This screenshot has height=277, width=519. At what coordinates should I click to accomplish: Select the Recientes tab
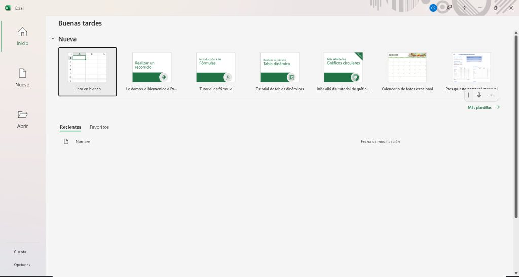(x=70, y=127)
